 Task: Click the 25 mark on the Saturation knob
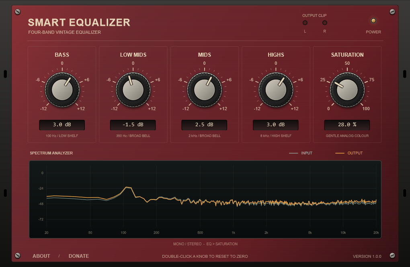click(323, 80)
